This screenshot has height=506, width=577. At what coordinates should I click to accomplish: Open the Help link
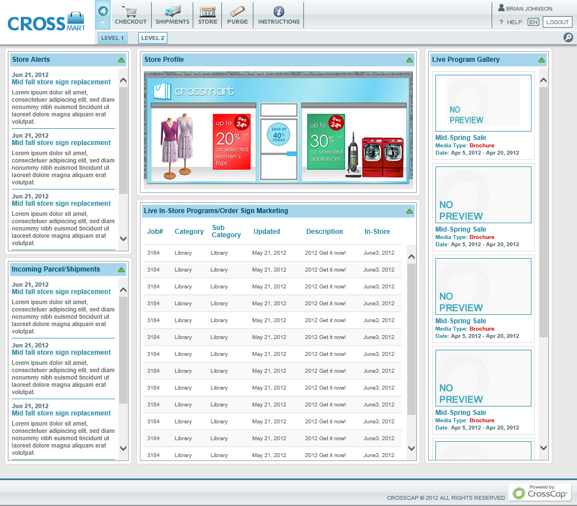[510, 22]
